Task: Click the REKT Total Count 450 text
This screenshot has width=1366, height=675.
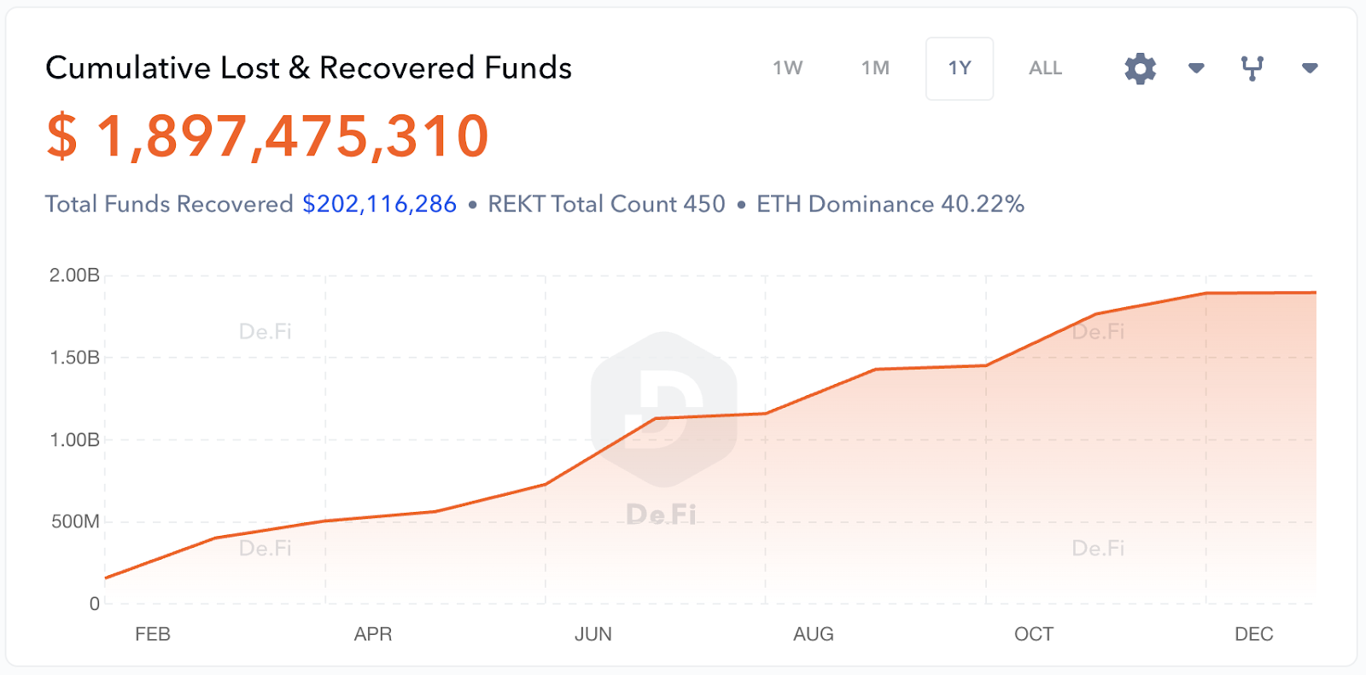Action: tap(606, 204)
